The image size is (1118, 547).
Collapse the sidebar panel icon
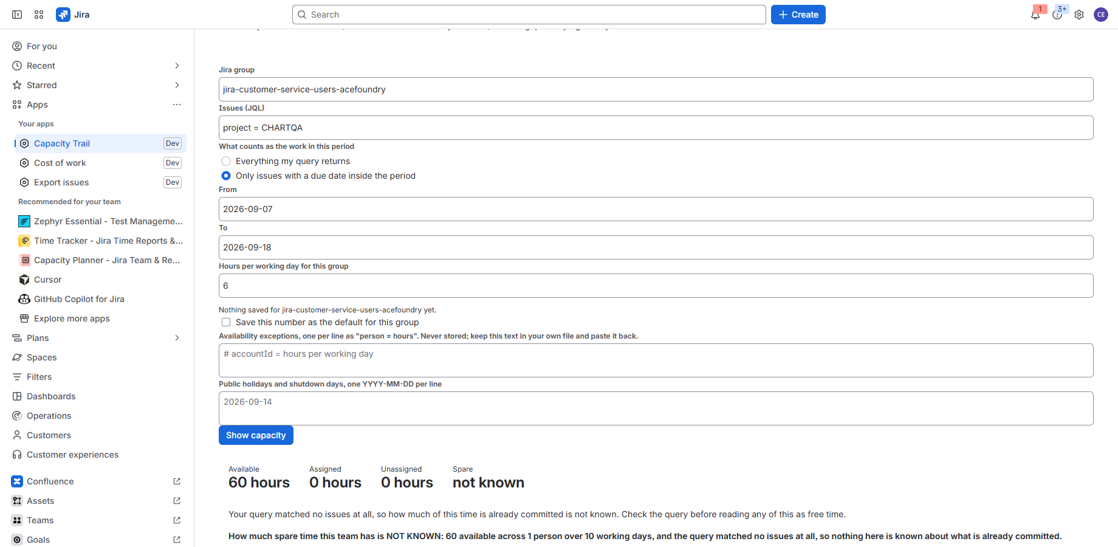pyautogui.click(x=17, y=15)
